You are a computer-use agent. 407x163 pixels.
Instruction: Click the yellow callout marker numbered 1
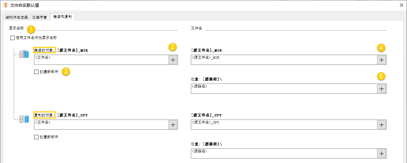pos(31,29)
